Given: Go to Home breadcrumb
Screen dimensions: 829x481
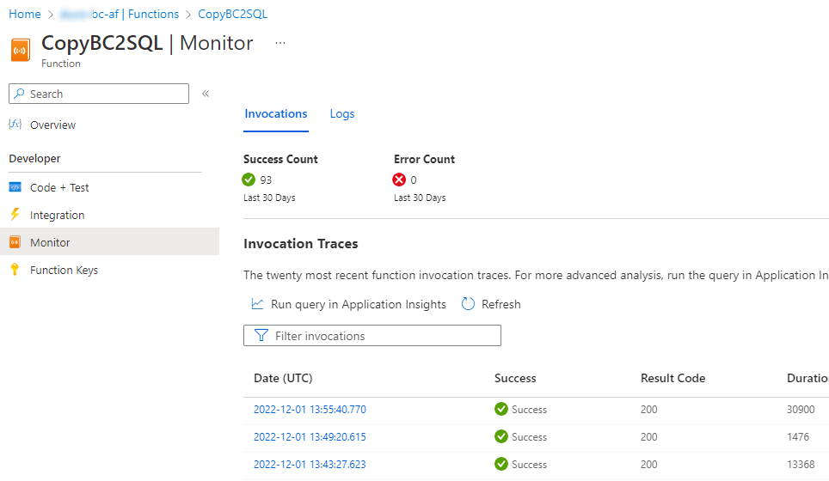Looking at the screenshot, I should pos(25,15).
